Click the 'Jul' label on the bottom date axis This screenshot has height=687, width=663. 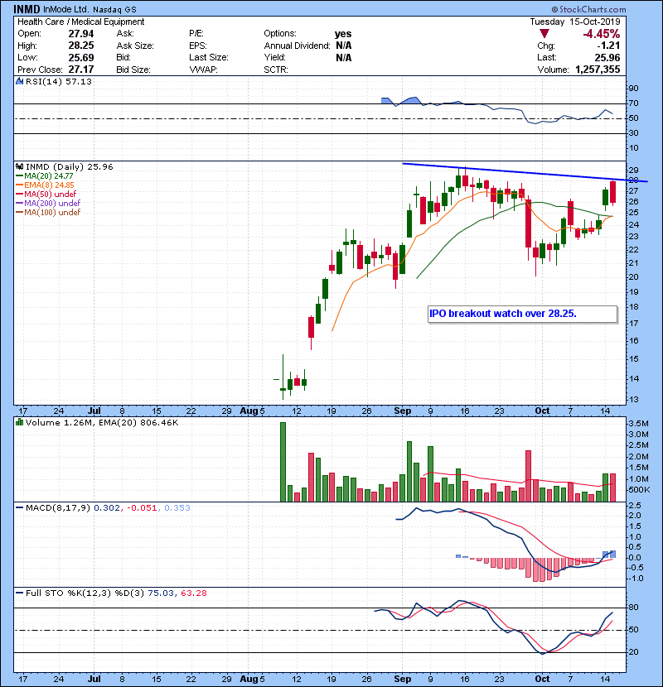tap(94, 679)
